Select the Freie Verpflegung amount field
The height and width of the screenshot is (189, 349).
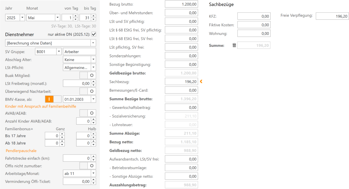tap(332, 16)
